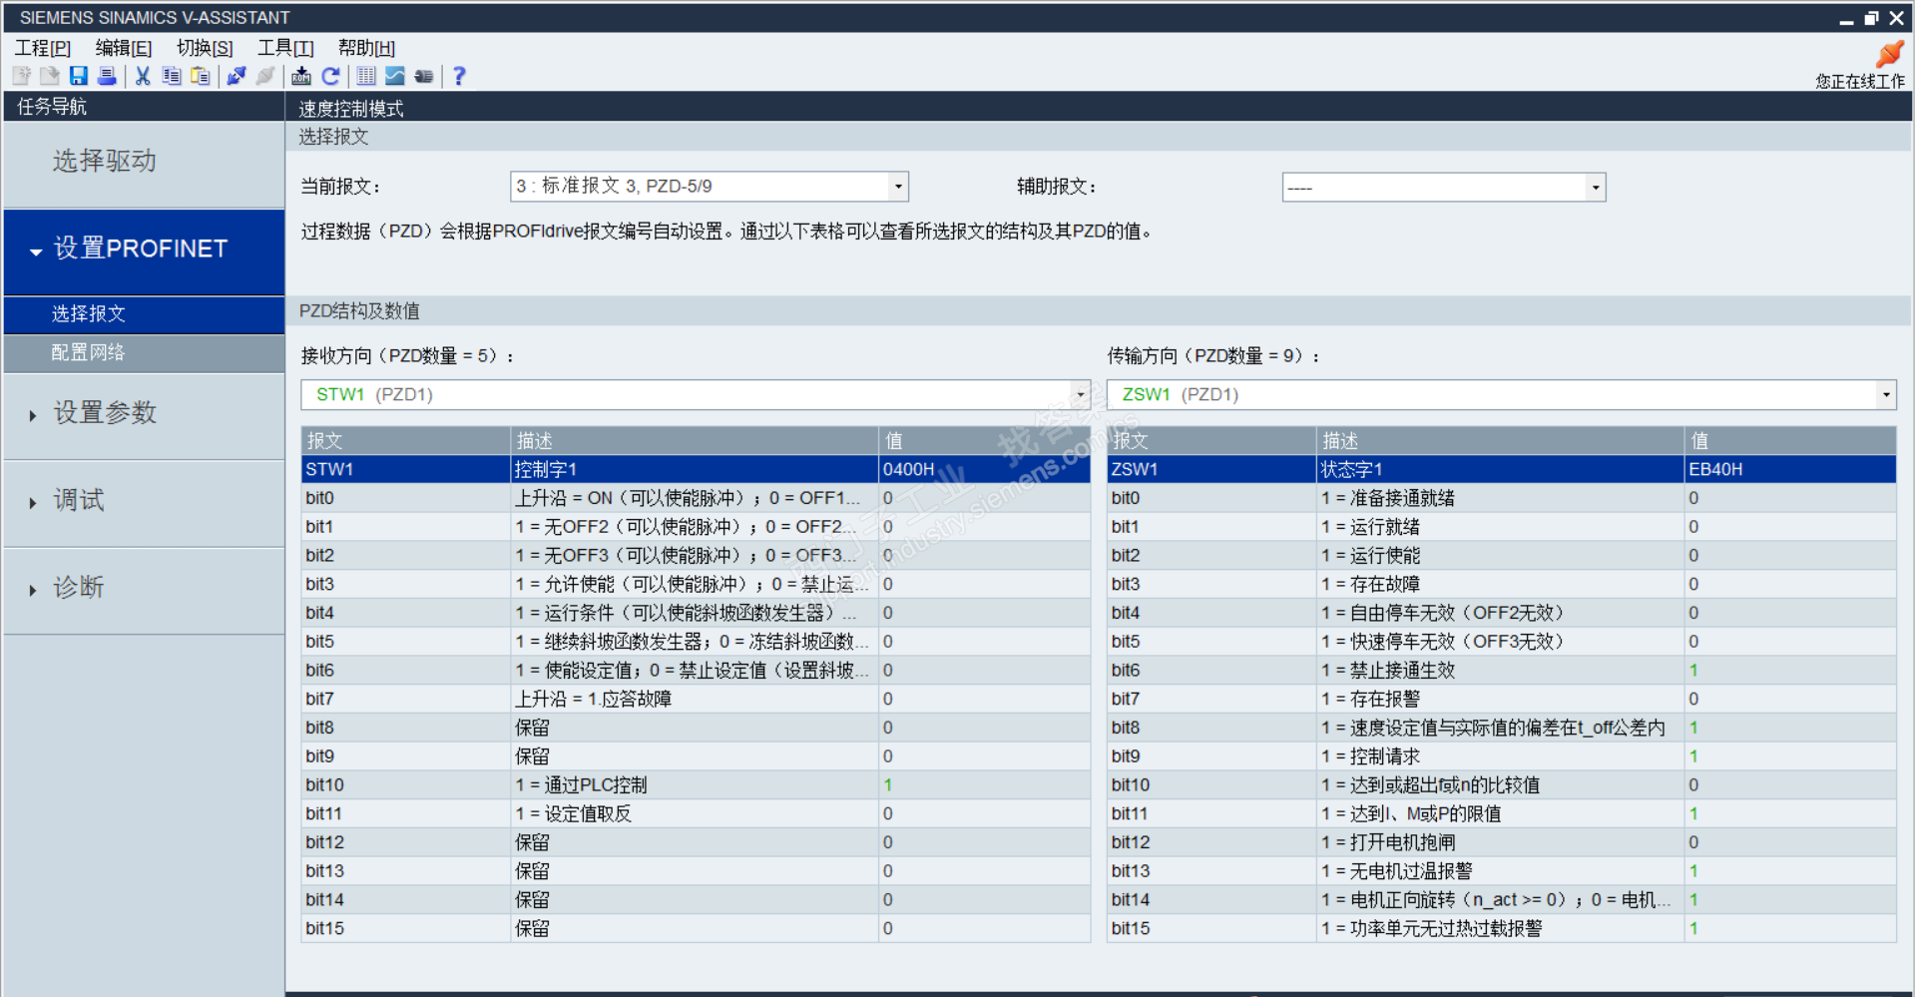Open the trace signal chart icon
This screenshot has height=997, width=1916.
(x=395, y=76)
